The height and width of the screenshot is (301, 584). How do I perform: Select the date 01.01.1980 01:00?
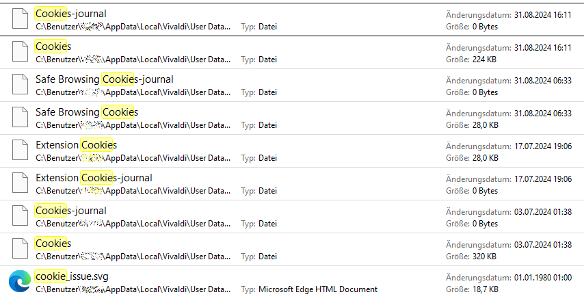point(543,278)
